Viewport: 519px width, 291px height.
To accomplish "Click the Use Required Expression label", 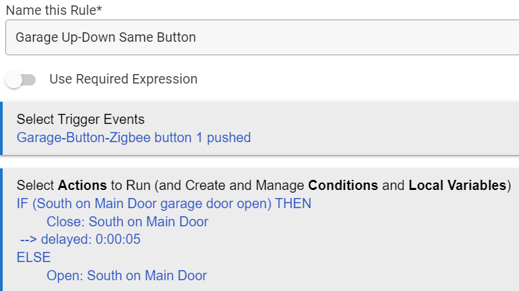I will 123,79.
